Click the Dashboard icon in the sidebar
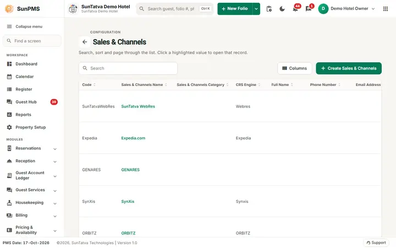396x248 pixels. pos(9,64)
